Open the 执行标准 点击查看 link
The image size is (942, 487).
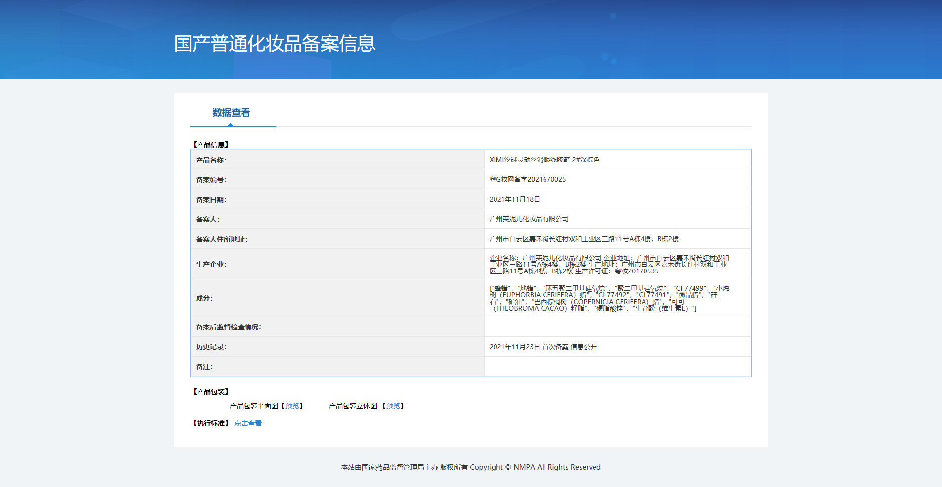pyautogui.click(x=248, y=423)
